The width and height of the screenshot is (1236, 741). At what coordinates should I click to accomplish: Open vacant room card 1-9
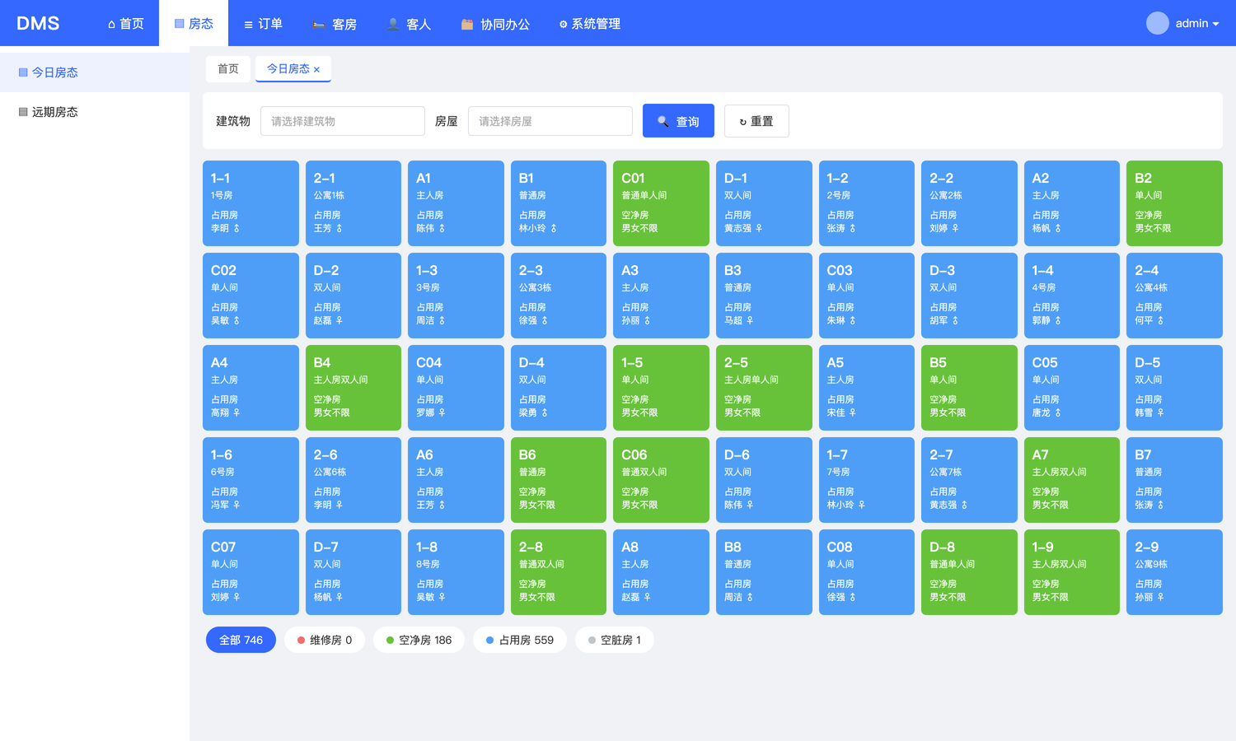(1072, 572)
